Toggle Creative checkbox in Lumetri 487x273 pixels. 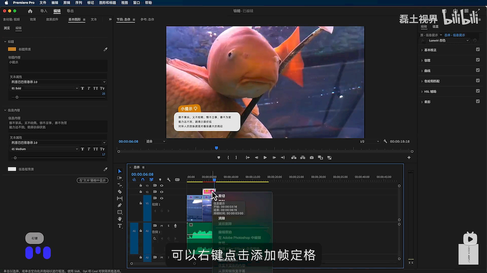(x=478, y=60)
